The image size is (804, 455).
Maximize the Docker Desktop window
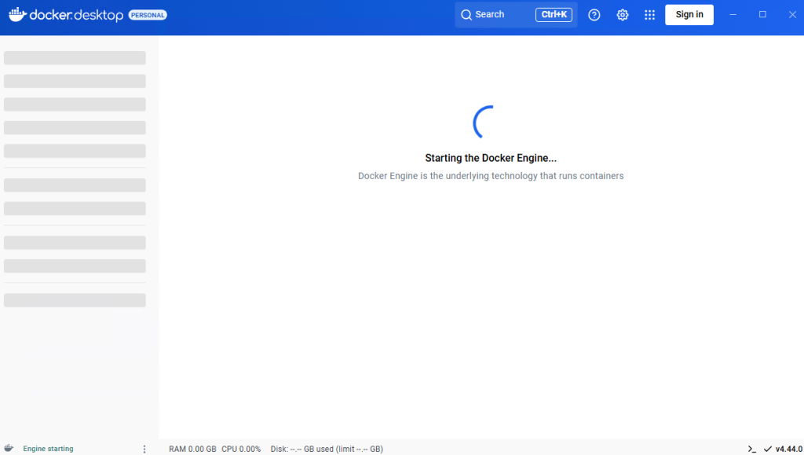[762, 14]
